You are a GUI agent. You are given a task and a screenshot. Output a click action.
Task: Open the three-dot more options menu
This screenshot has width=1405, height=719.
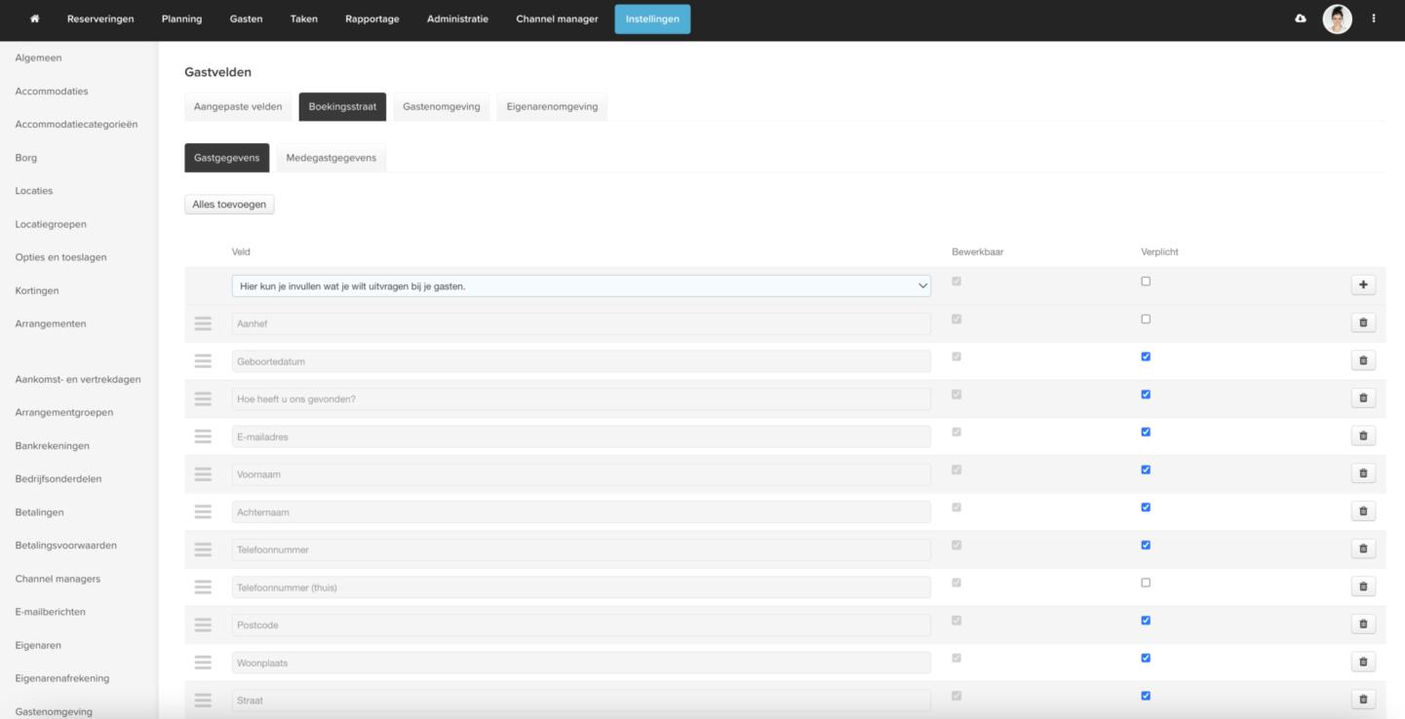coord(1374,19)
